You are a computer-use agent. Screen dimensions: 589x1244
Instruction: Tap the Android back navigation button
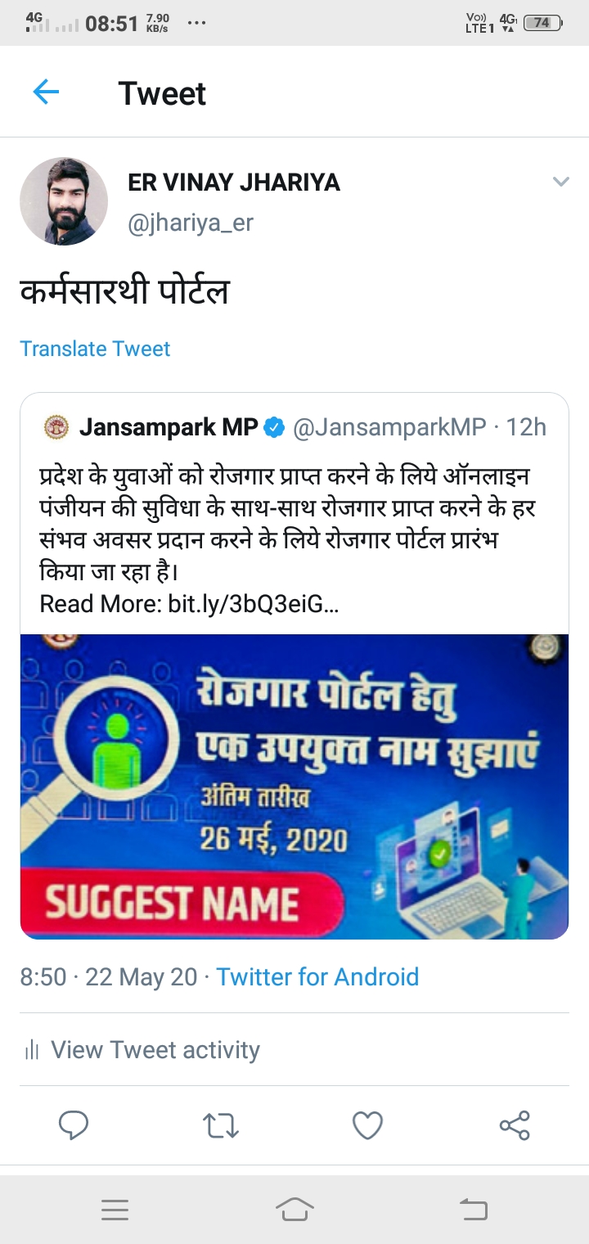click(x=473, y=1210)
